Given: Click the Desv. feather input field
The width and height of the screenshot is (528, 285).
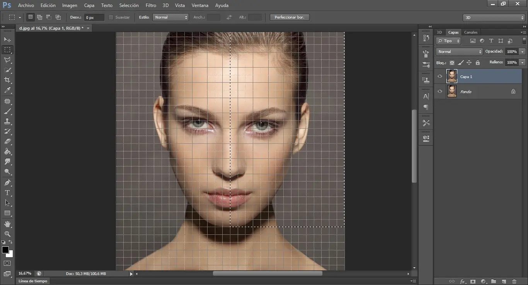Looking at the screenshot, I should pos(94,17).
